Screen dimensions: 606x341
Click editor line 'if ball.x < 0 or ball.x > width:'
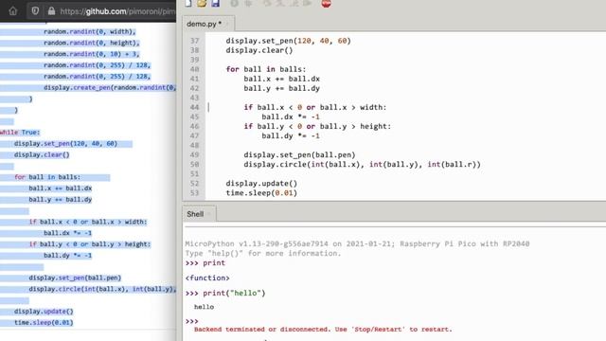click(315, 107)
